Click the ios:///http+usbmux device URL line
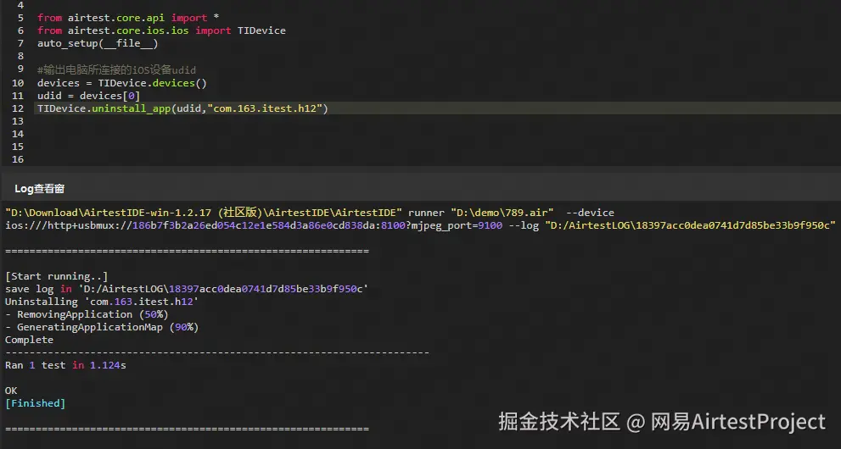This screenshot has width=841, height=449. [x=420, y=225]
